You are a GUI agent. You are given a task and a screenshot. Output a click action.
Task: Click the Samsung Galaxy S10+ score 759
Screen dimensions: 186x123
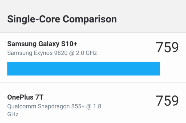pyautogui.click(x=167, y=47)
